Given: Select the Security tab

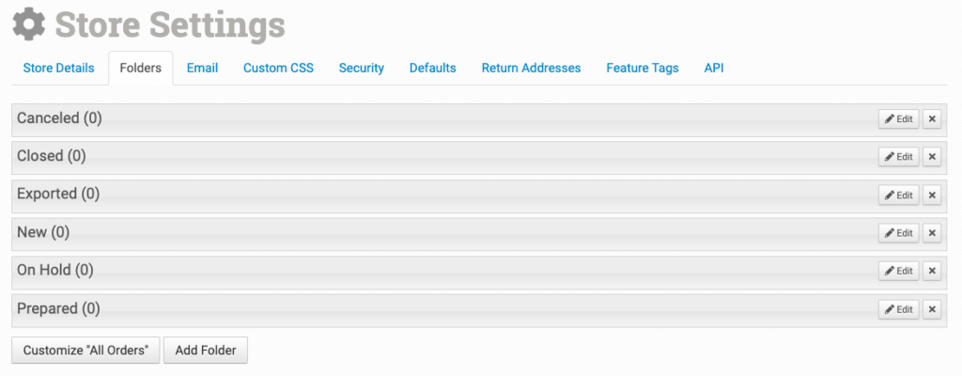Looking at the screenshot, I should point(362,68).
